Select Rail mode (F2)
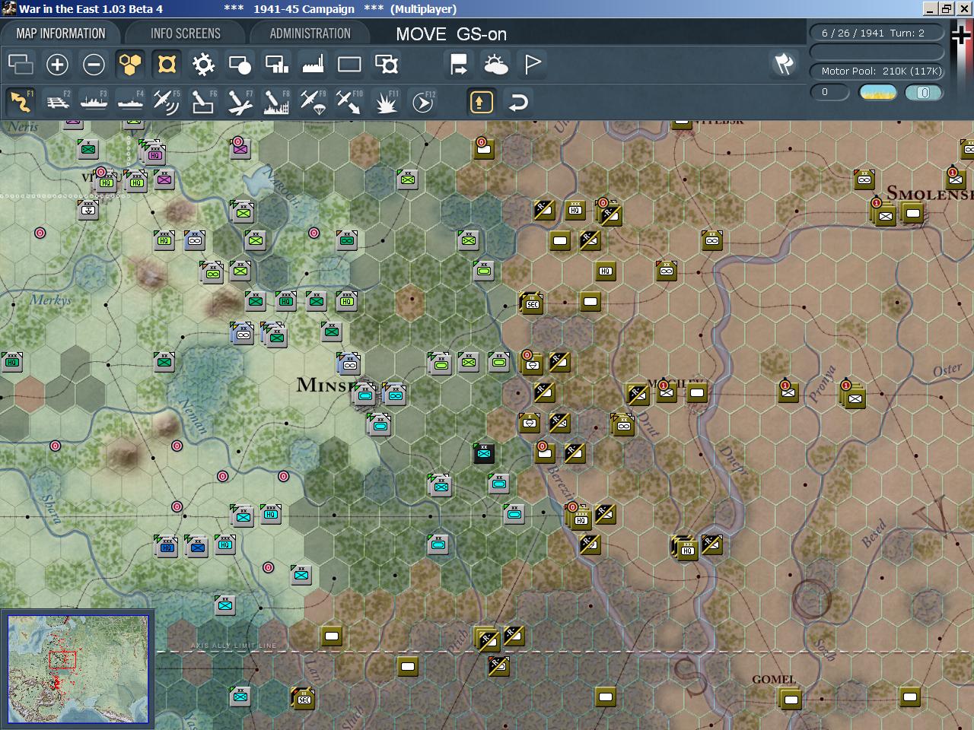This screenshot has width=974, height=730. click(x=57, y=102)
